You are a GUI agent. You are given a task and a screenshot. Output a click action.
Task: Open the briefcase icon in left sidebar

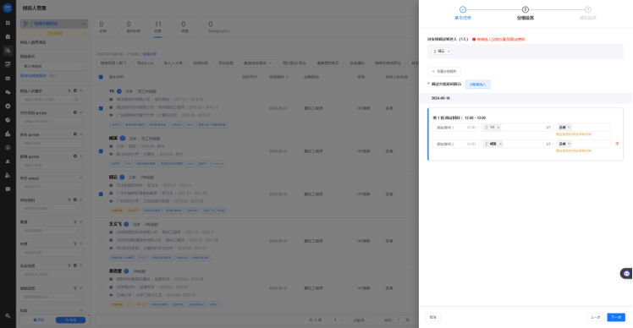[8, 36]
